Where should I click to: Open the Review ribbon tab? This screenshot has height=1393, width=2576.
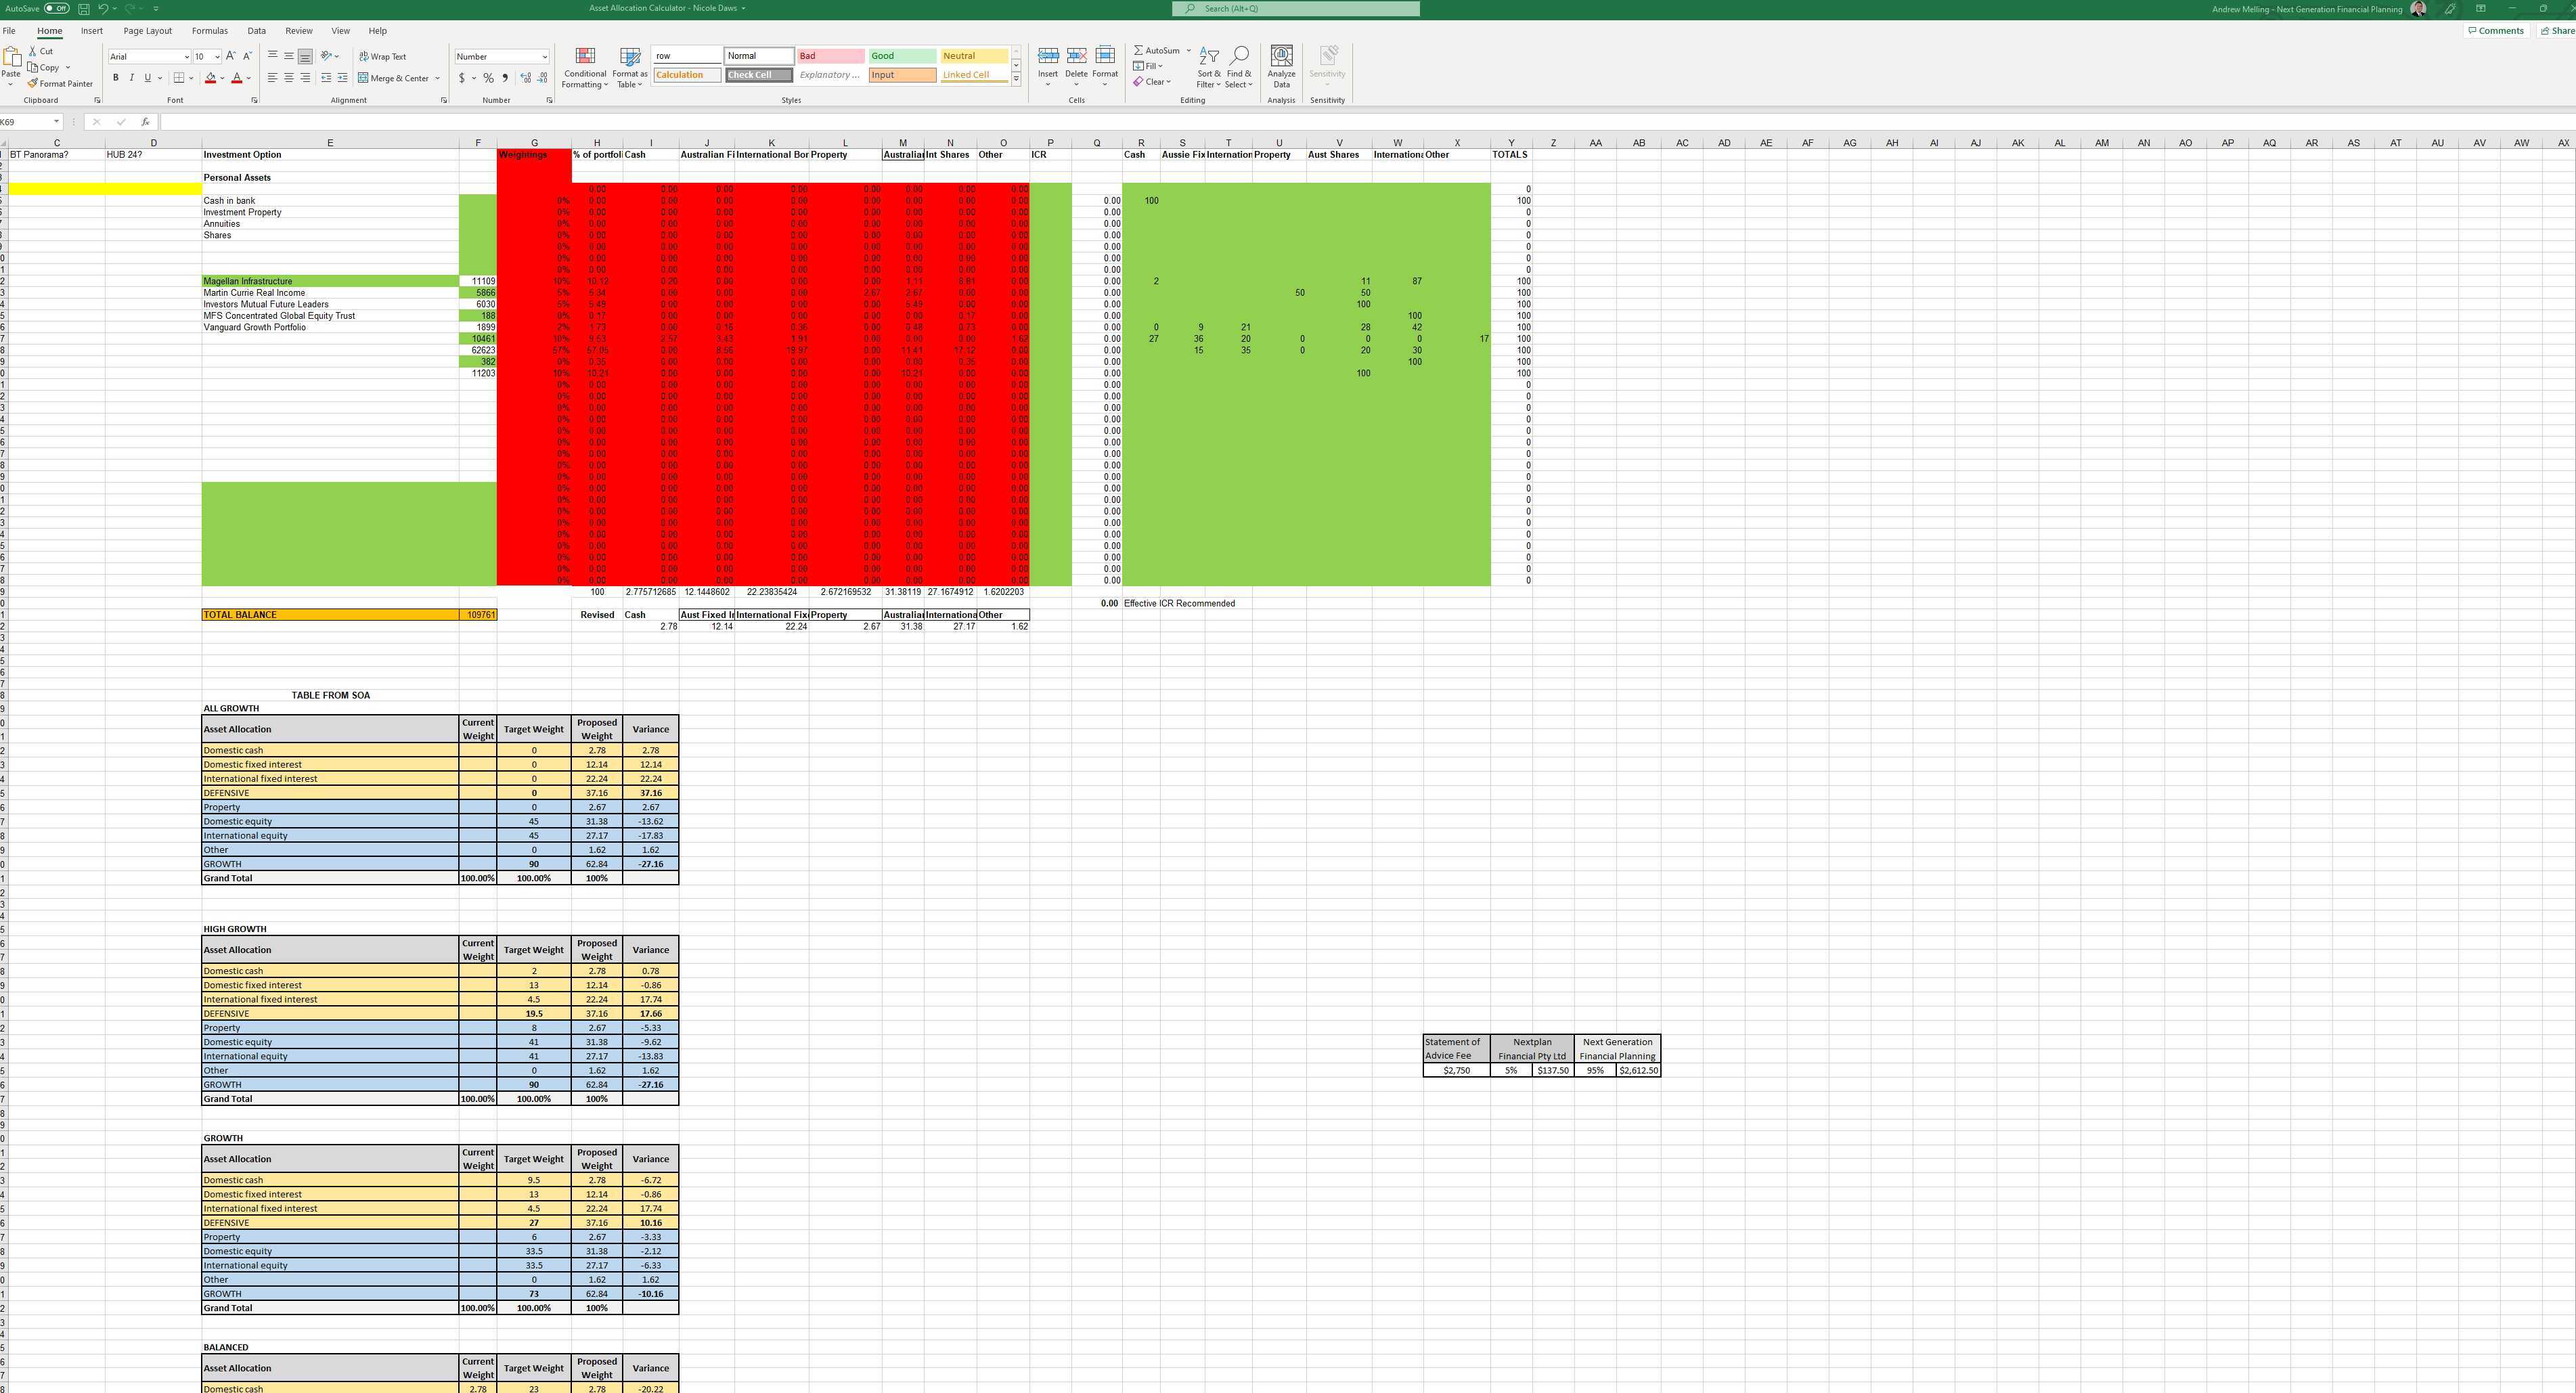298,30
